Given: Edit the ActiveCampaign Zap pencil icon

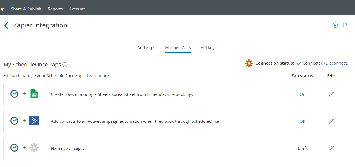Looking at the screenshot, I should (331, 121).
